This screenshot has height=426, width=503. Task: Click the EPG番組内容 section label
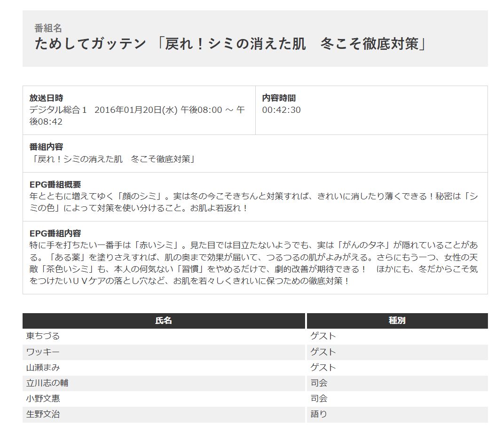(55, 234)
